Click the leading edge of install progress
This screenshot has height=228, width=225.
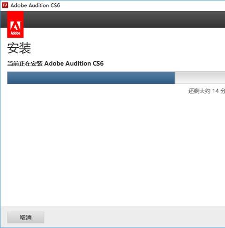pyautogui.click(x=175, y=78)
